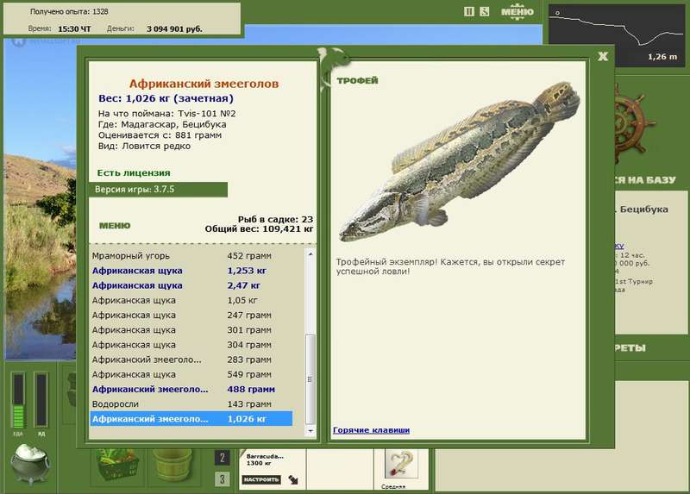
Task: Click the 1st Турнир text on right panel
Action: [634, 282]
